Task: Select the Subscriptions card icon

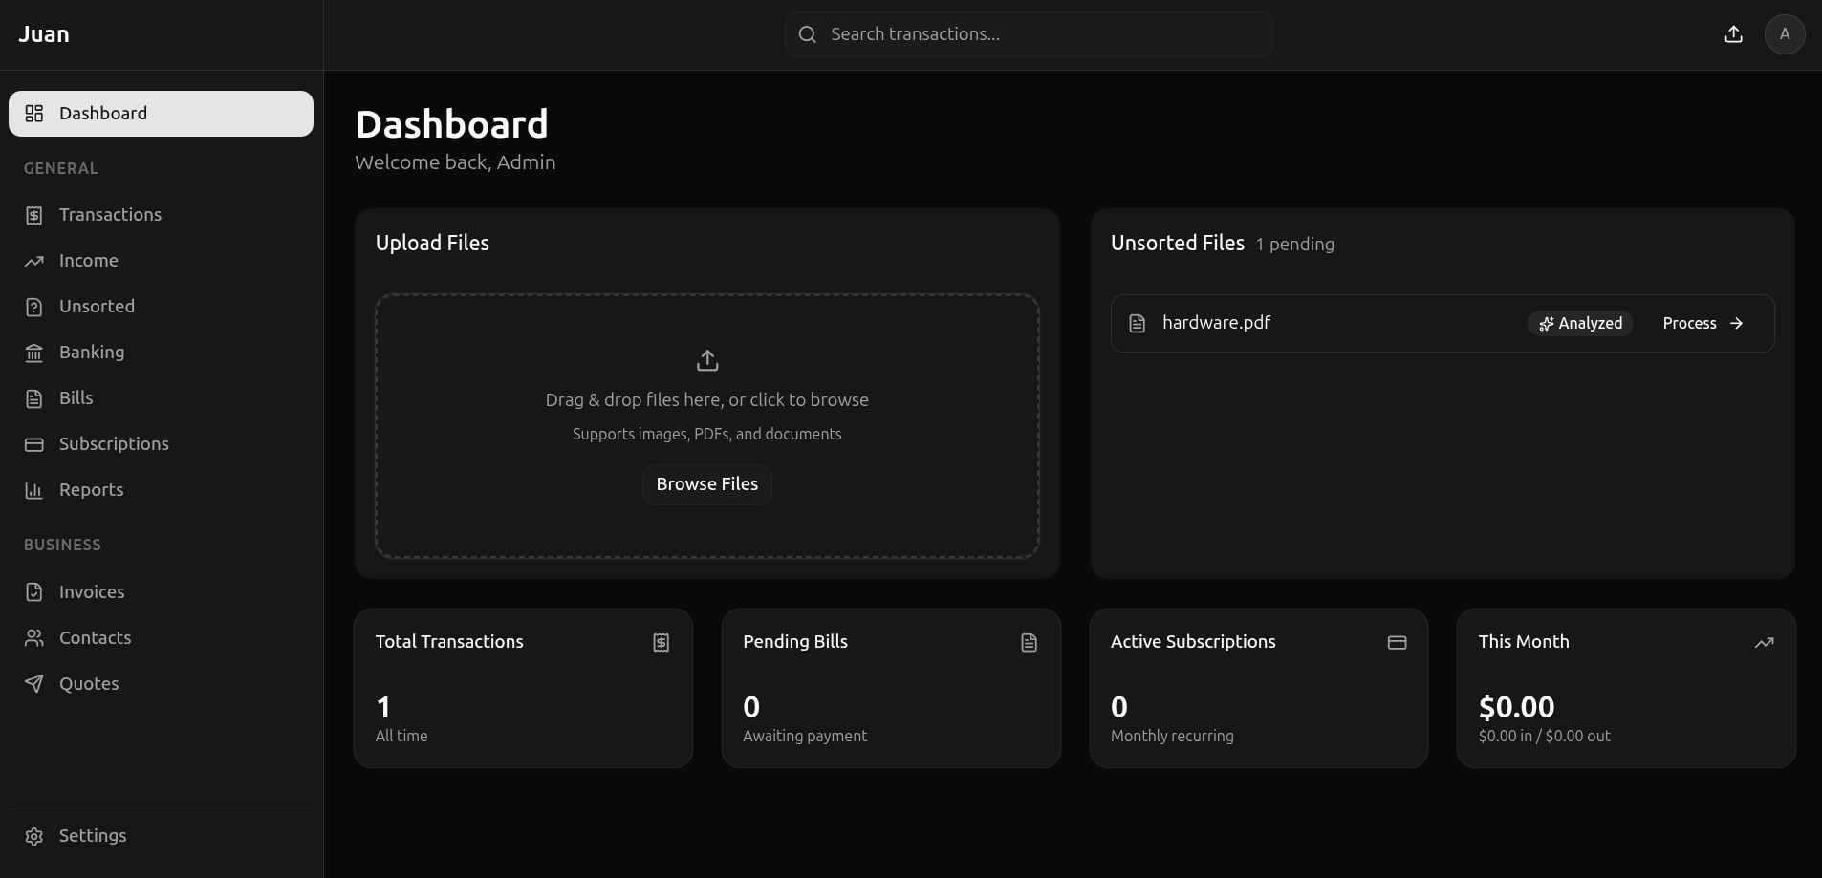Action: [x=34, y=444]
